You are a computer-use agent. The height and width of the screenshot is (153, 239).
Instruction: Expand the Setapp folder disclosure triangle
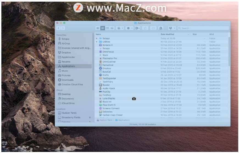coord(97,38)
